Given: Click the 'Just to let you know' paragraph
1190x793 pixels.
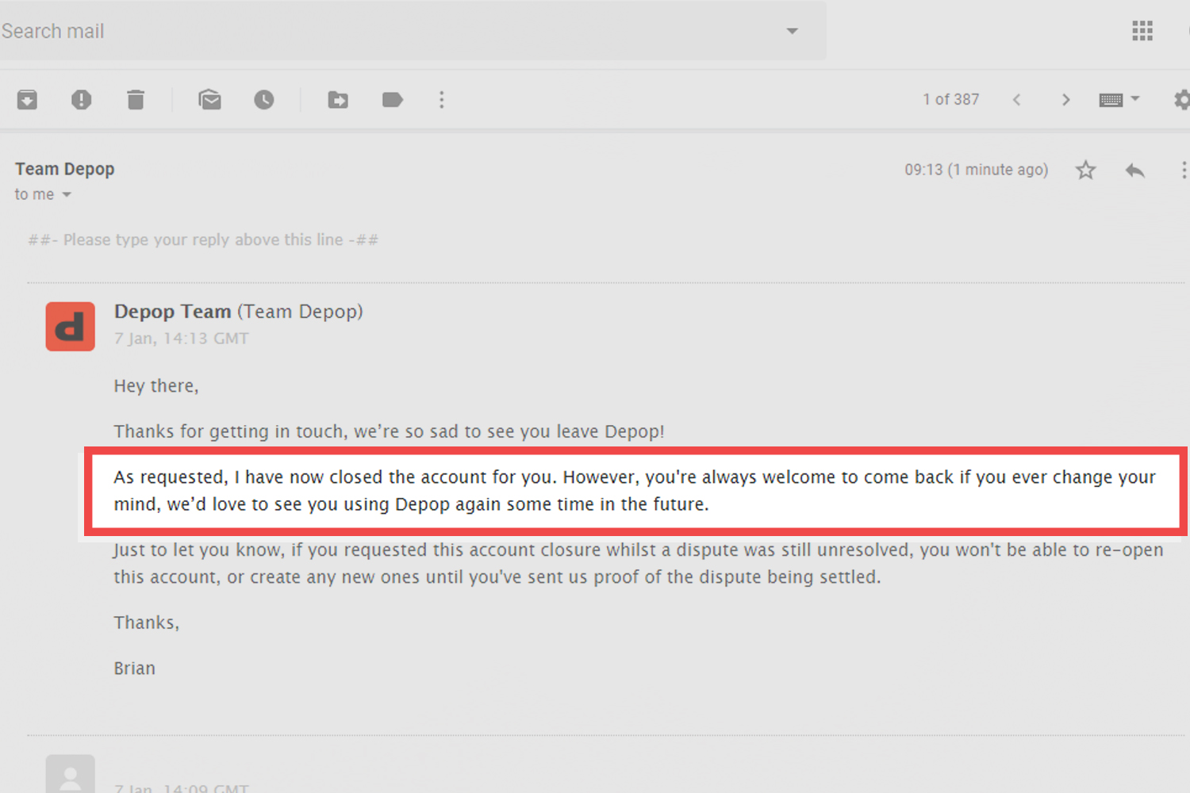Looking at the screenshot, I should click(639, 564).
